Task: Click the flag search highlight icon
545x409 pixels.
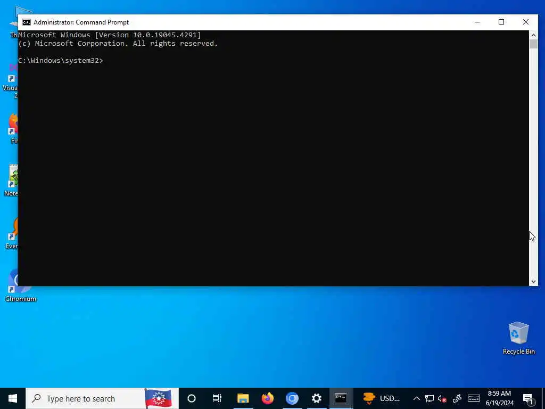Action: pos(158,398)
